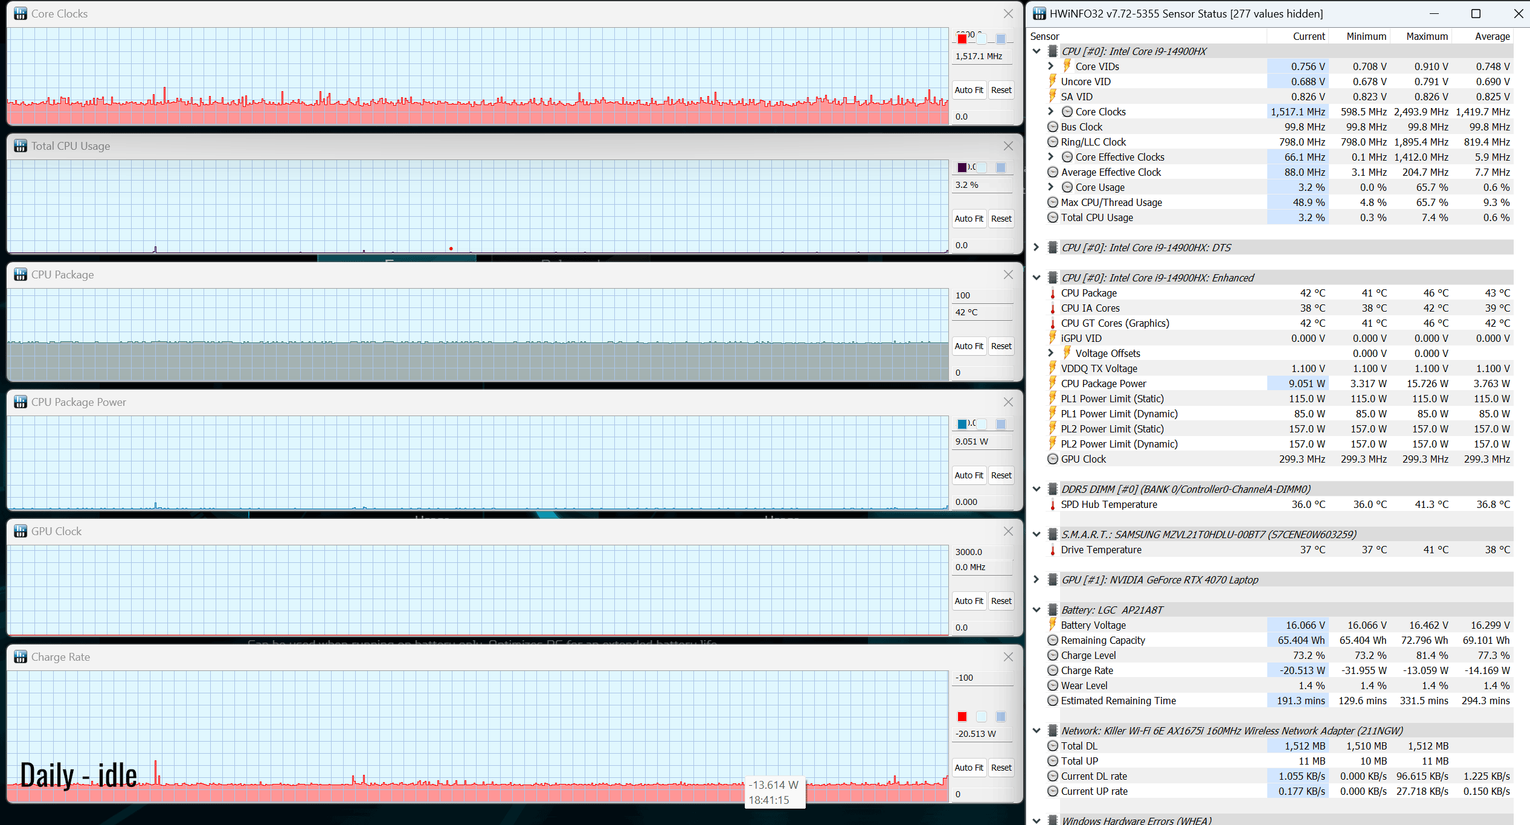The width and height of the screenshot is (1530, 825).
Task: Collapse the Network: Killer Wi-Fi 6E group
Action: click(1037, 731)
